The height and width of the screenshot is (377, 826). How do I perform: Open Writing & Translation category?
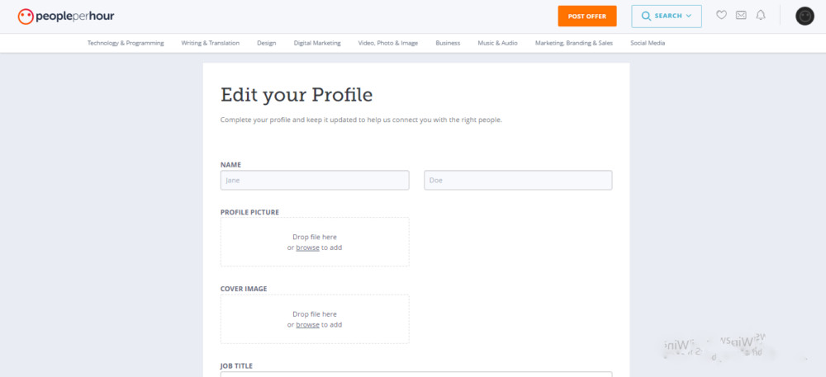click(211, 43)
